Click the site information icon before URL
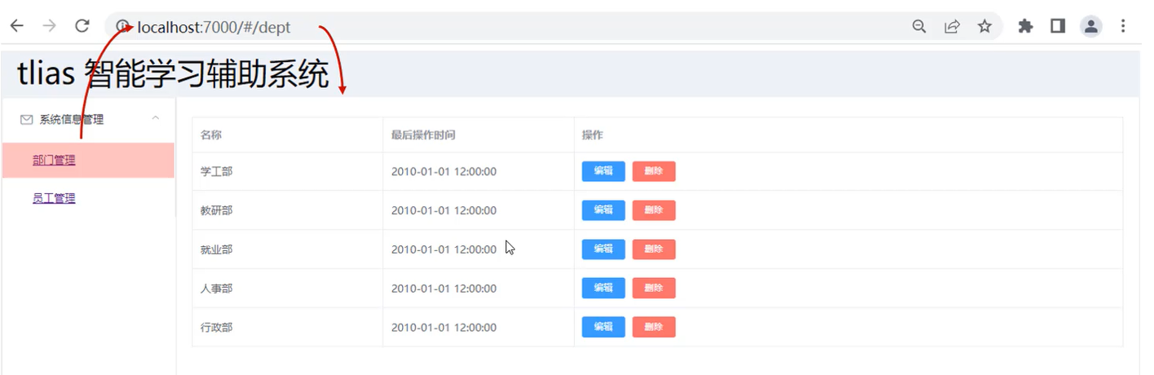Viewport: 1154px width, 375px height. click(x=123, y=27)
